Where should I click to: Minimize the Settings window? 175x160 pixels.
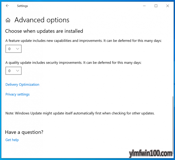(x=144, y=6)
